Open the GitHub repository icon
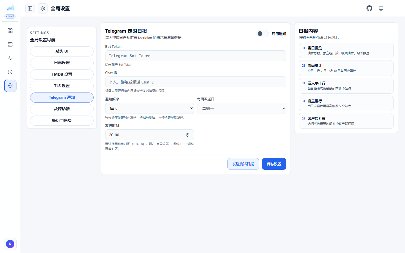The image size is (405, 253). click(369, 8)
